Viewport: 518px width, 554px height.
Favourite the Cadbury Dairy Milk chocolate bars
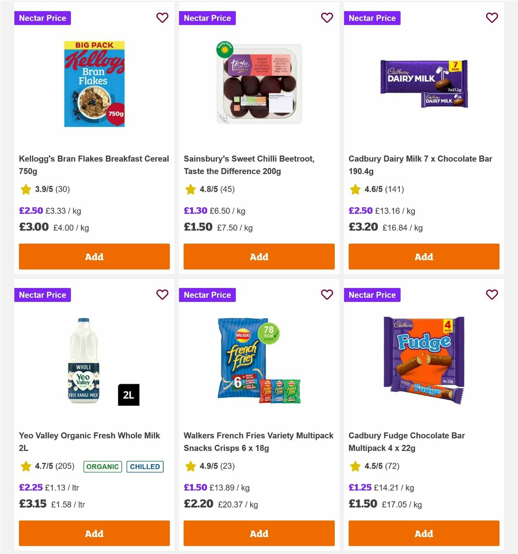pyautogui.click(x=492, y=18)
